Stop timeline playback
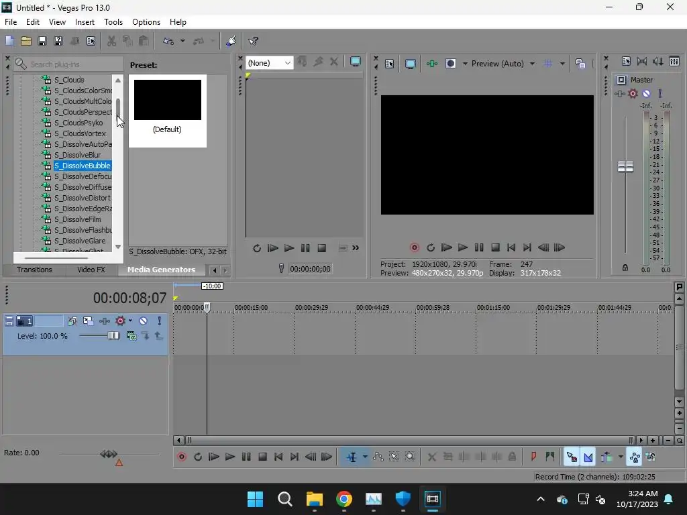The width and height of the screenshot is (687, 515). click(262, 457)
